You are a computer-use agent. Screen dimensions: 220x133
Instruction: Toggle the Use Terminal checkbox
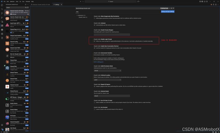point(95,109)
